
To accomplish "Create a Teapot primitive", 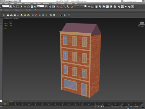I will tap(18, 15).
